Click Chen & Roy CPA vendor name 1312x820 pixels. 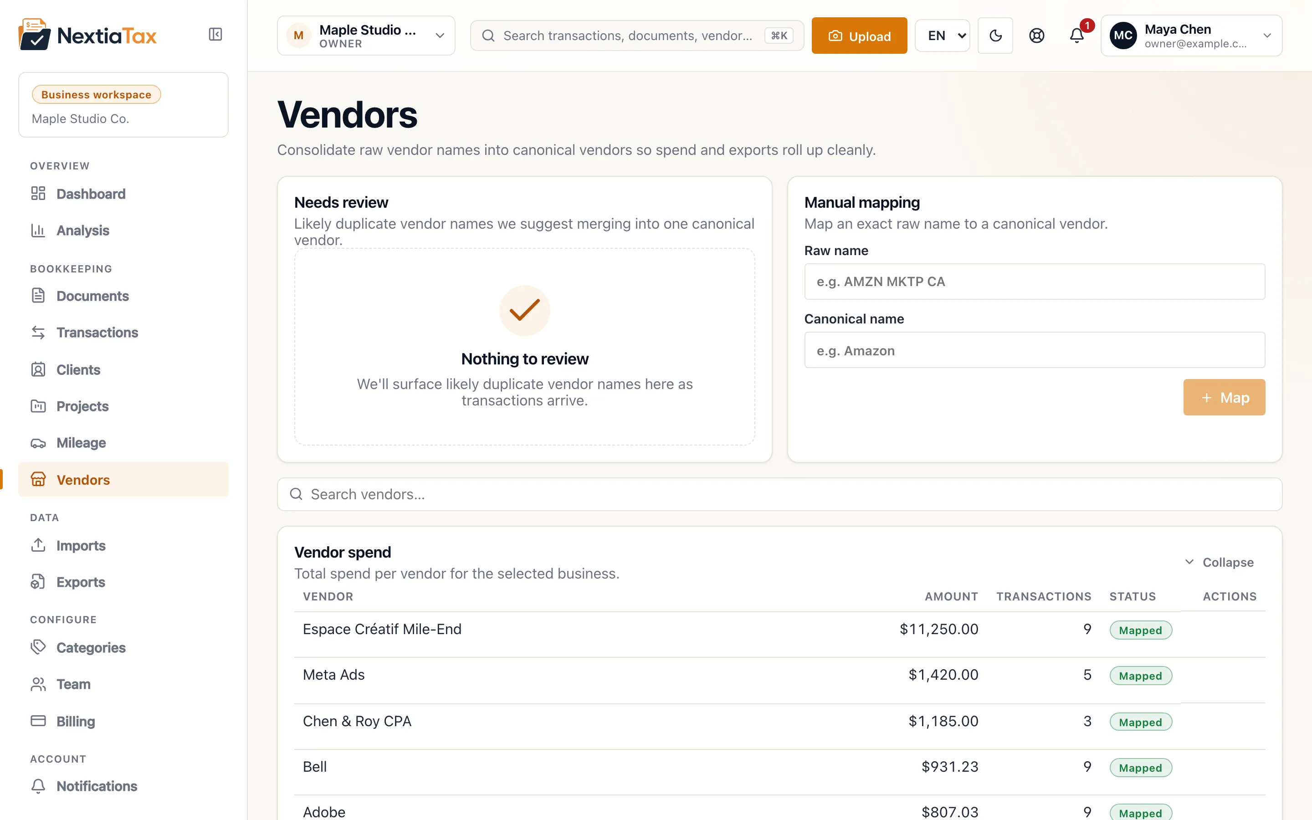357,721
